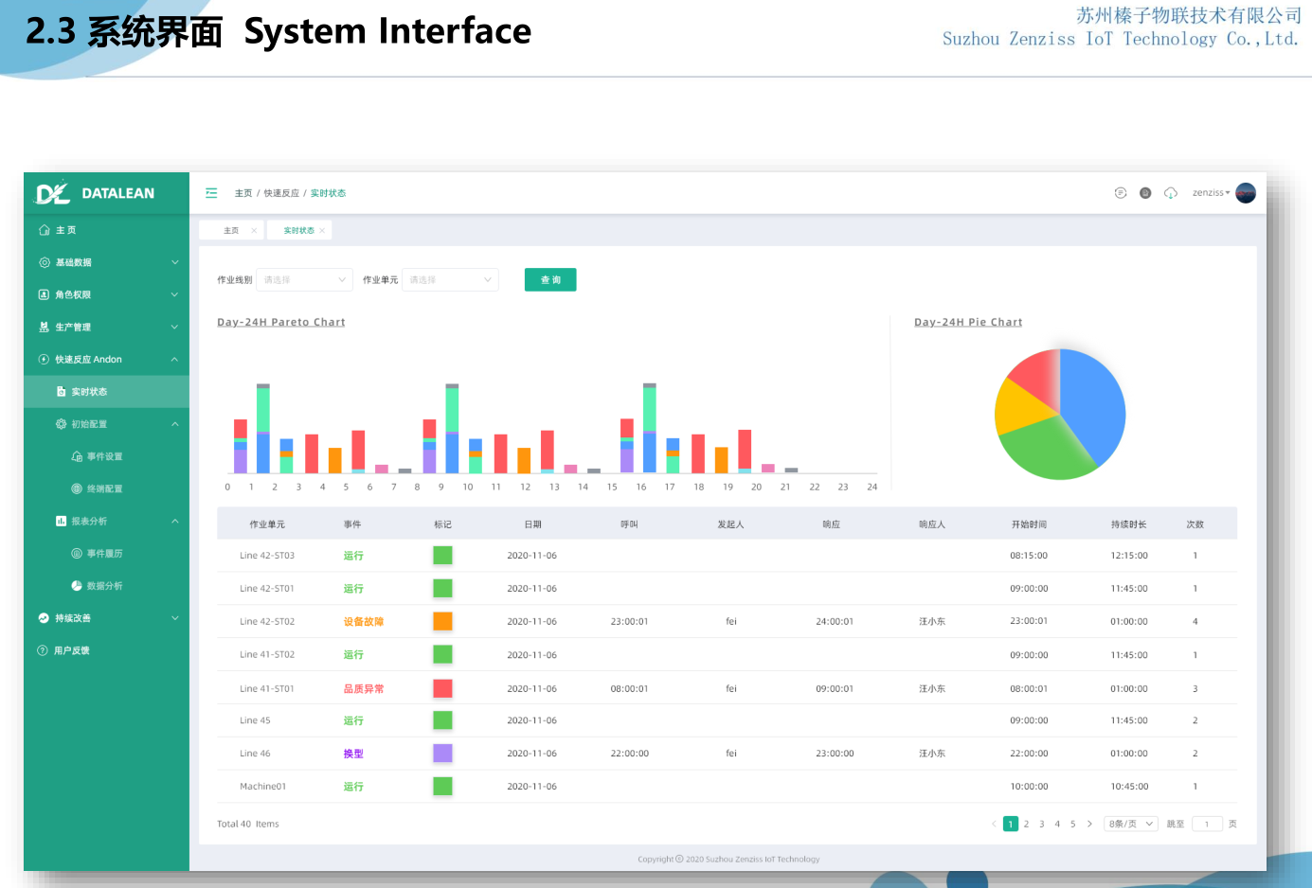Viewport: 1312px width, 888px height.
Task: Expand the 基础数据 menu chevron
Action: pos(174,262)
